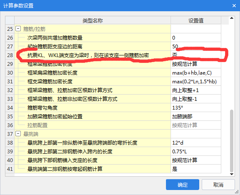
Task: Click row number 41
Action: click(x=10, y=169)
